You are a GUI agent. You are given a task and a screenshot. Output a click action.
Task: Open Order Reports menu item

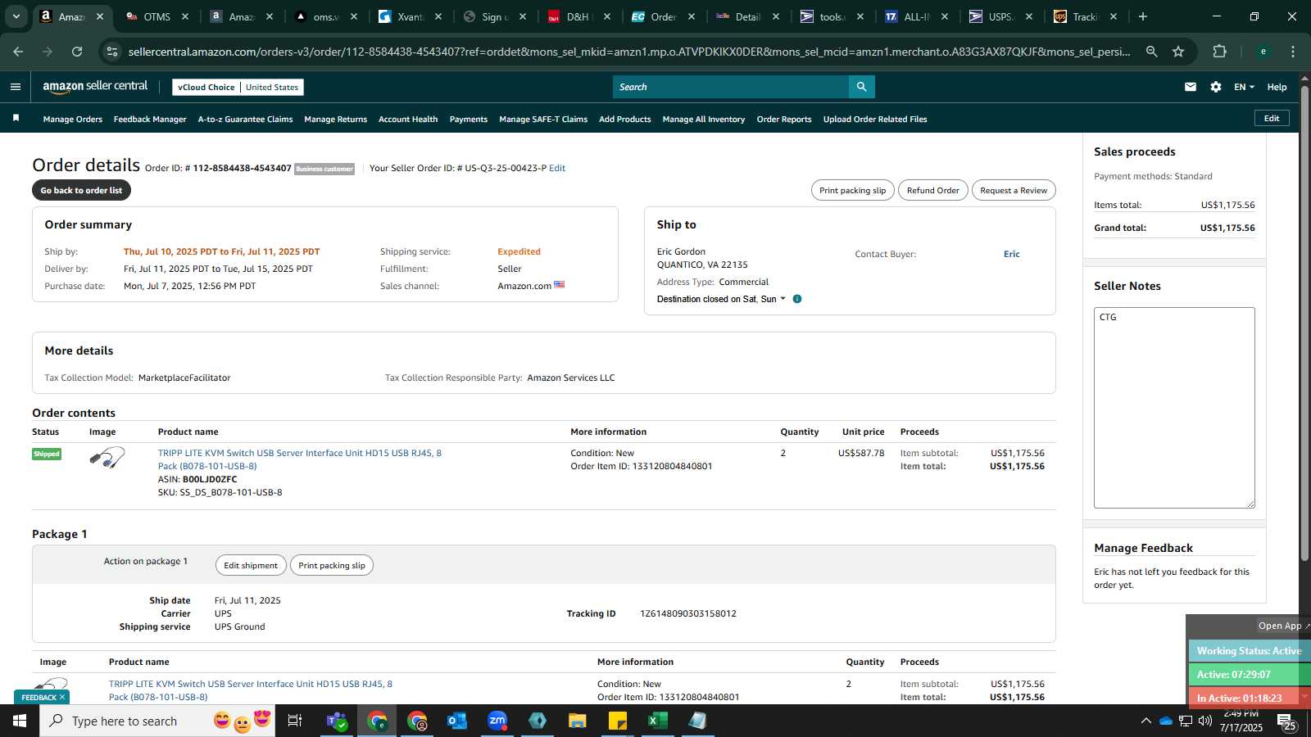784,119
